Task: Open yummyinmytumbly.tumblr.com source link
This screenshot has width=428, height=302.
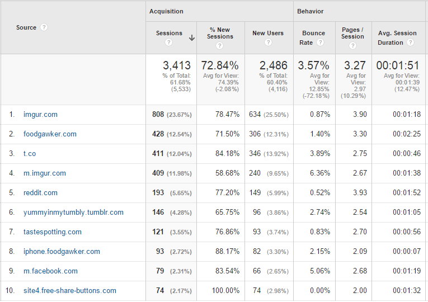Action: tap(73, 213)
